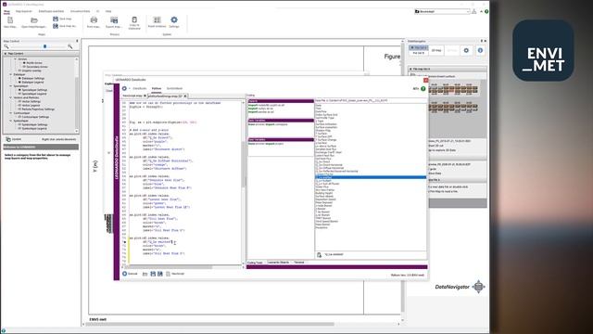
Task: Toggle the Contourlayer Settings checkbox
Action: tap(19, 117)
